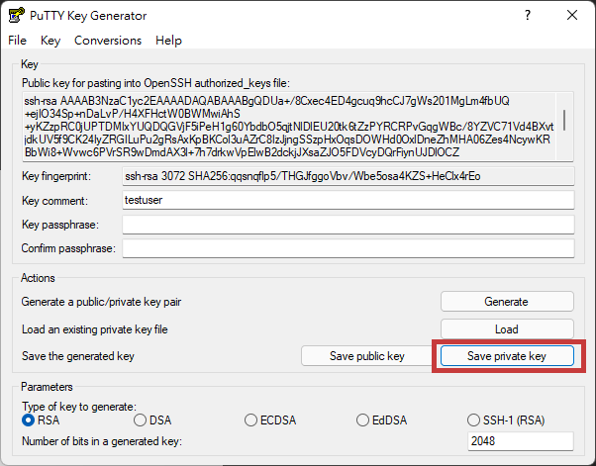
Task: Open the File menu
Action: pos(17,41)
